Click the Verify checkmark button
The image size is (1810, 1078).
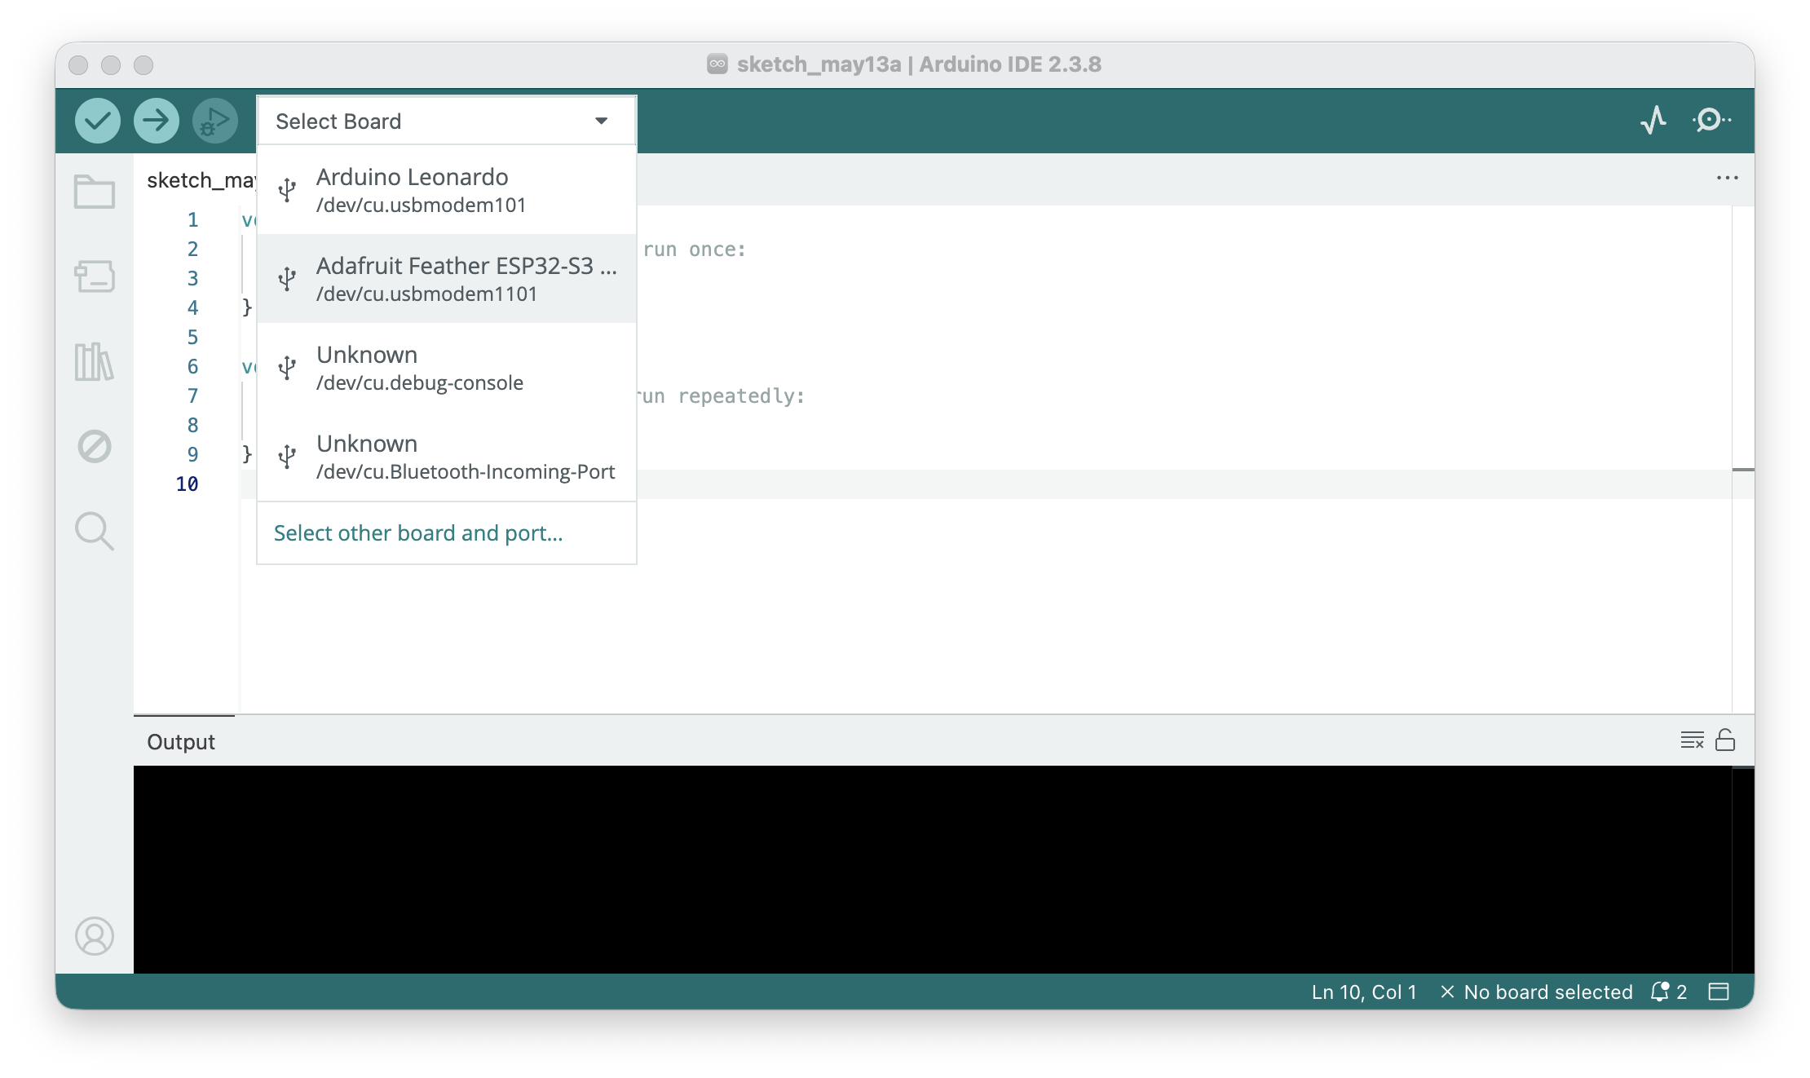[x=98, y=121]
